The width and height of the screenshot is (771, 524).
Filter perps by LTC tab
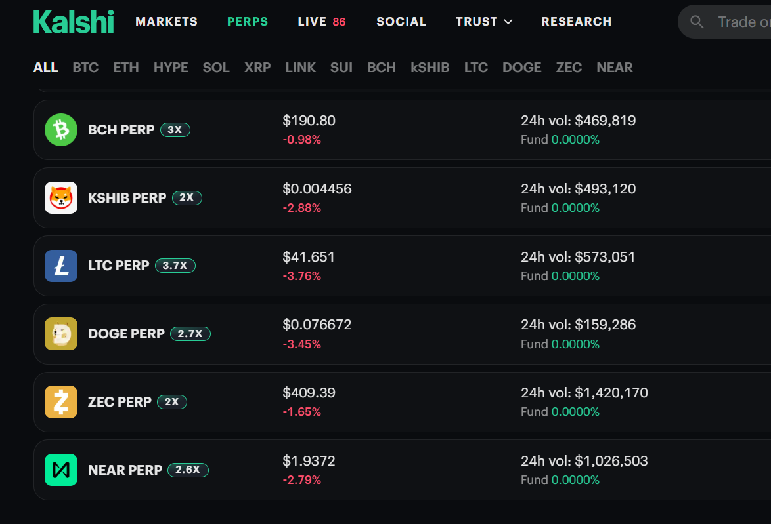(476, 68)
